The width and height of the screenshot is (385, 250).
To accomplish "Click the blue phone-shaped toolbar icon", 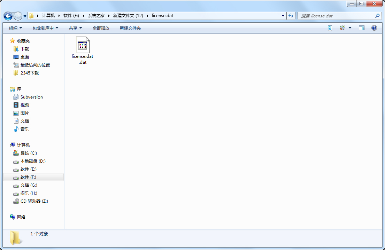I will [x=330, y=28].
